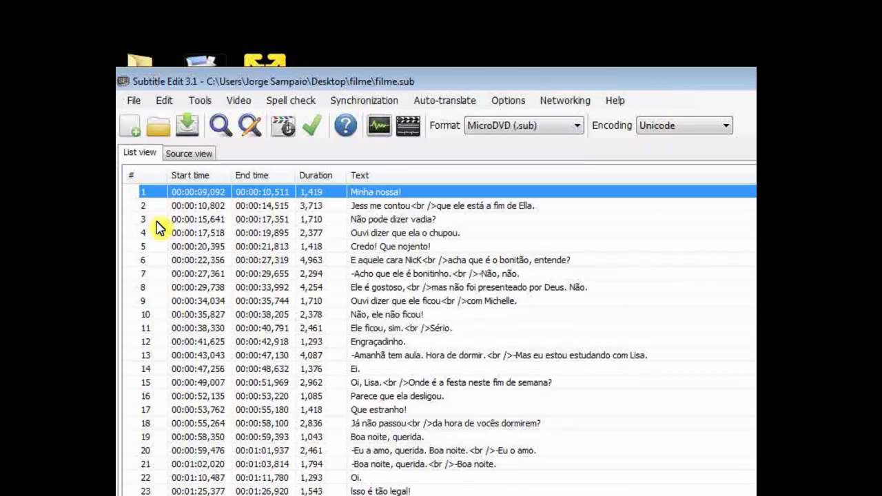Open the Tools menu
This screenshot has width=882, height=496.
(200, 101)
